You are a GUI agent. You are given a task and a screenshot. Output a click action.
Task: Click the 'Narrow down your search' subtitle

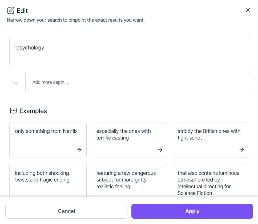pos(76,20)
